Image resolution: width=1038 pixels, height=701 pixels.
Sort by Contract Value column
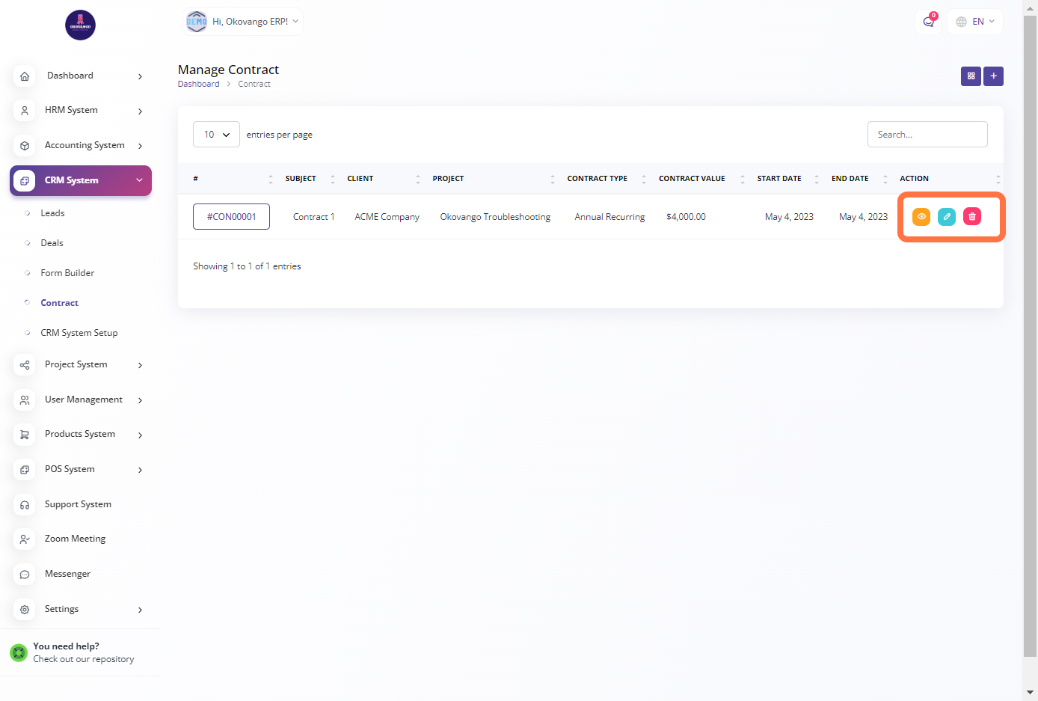(x=692, y=179)
